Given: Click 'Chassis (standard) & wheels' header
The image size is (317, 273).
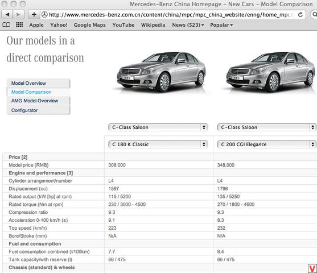Looking at the screenshot, I should tap(42, 267).
